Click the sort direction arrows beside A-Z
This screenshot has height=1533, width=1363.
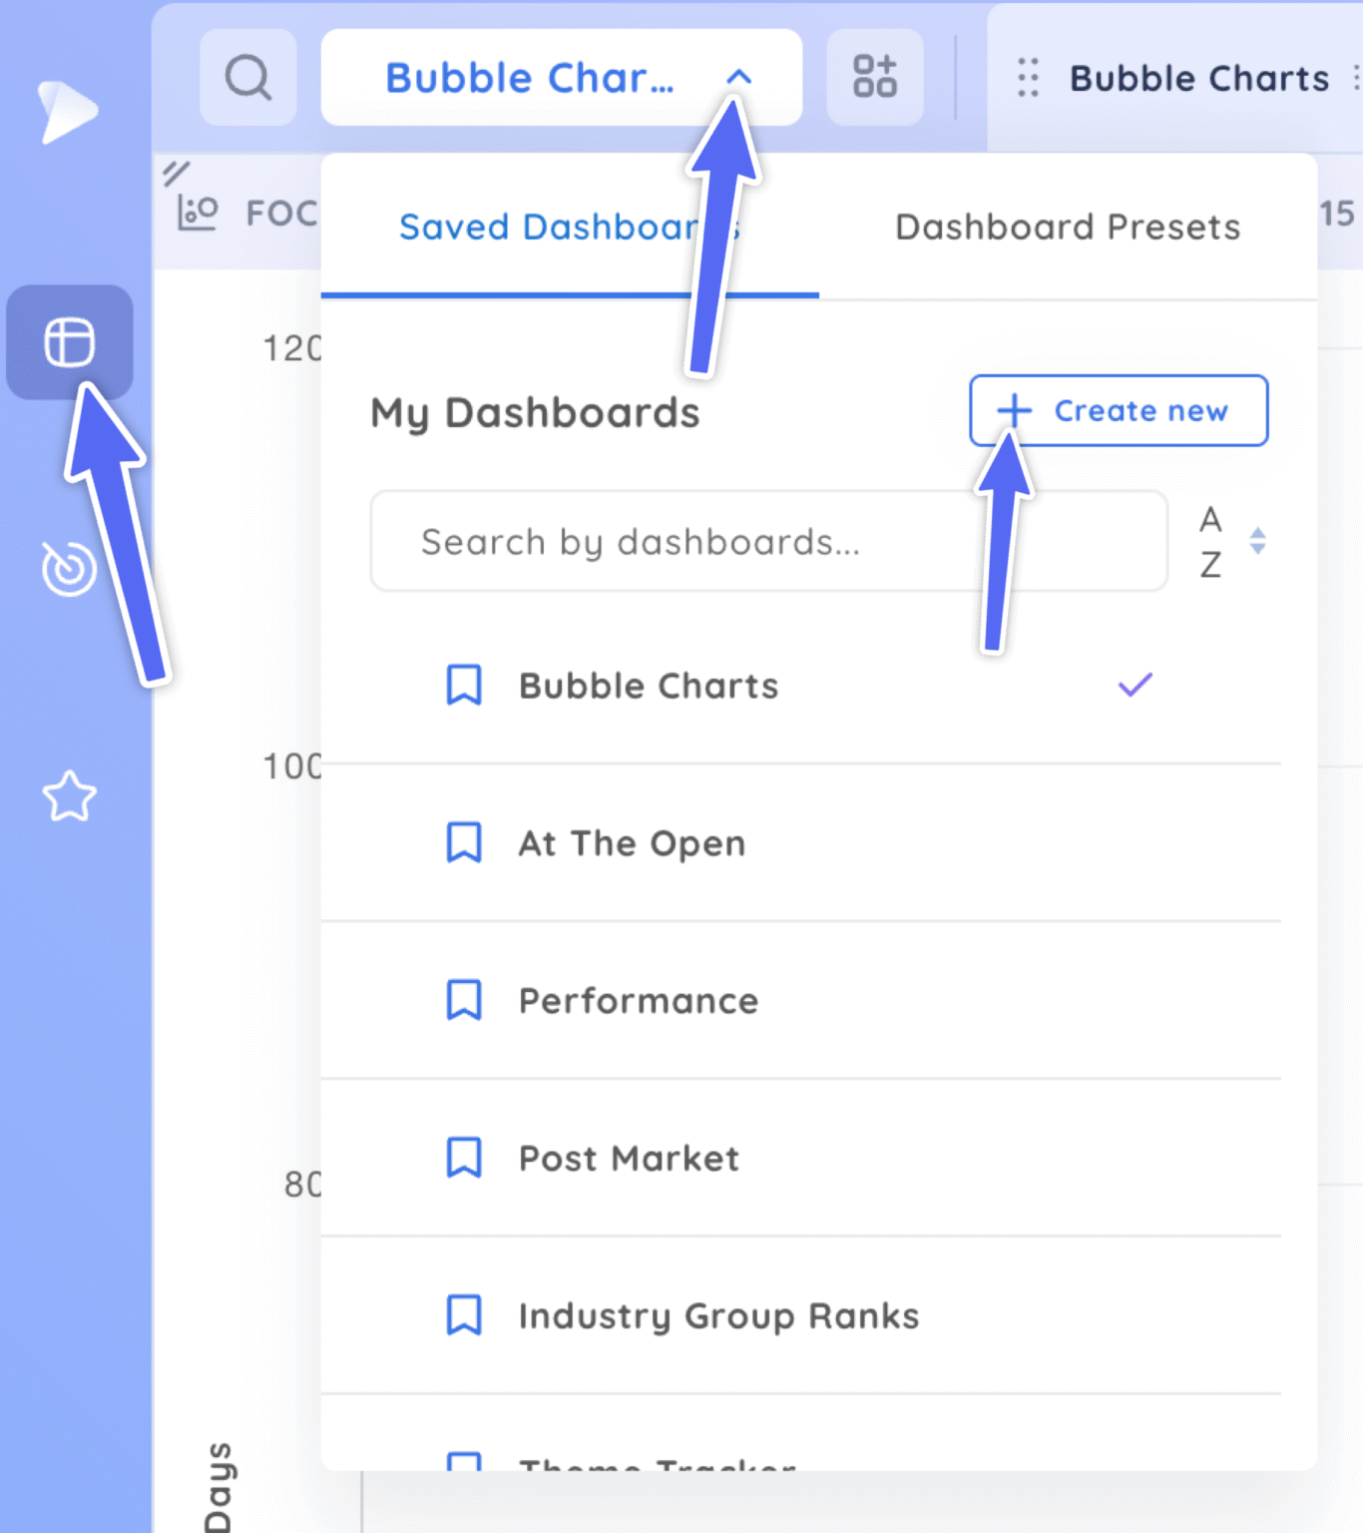(1258, 541)
